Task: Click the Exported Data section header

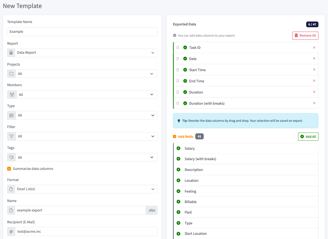Action: click(x=184, y=24)
